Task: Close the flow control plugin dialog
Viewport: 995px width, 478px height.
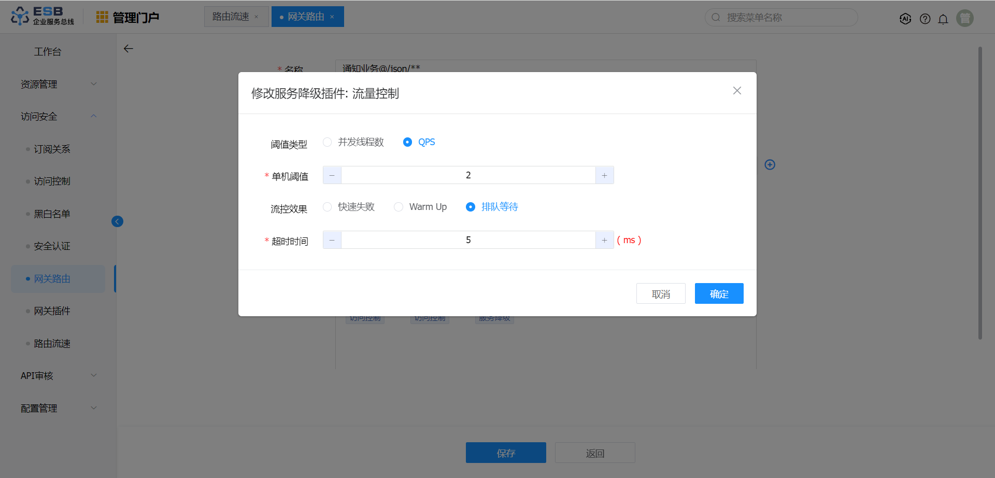Action: point(737,91)
